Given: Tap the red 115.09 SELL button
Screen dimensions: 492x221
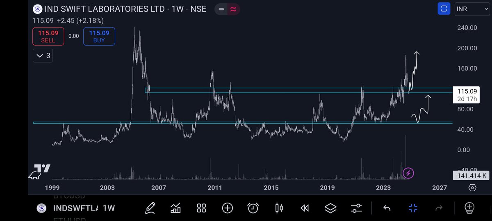Looking at the screenshot, I should pos(48,36).
